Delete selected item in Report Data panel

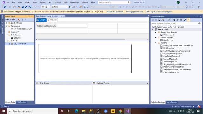click(x=19, y=20)
